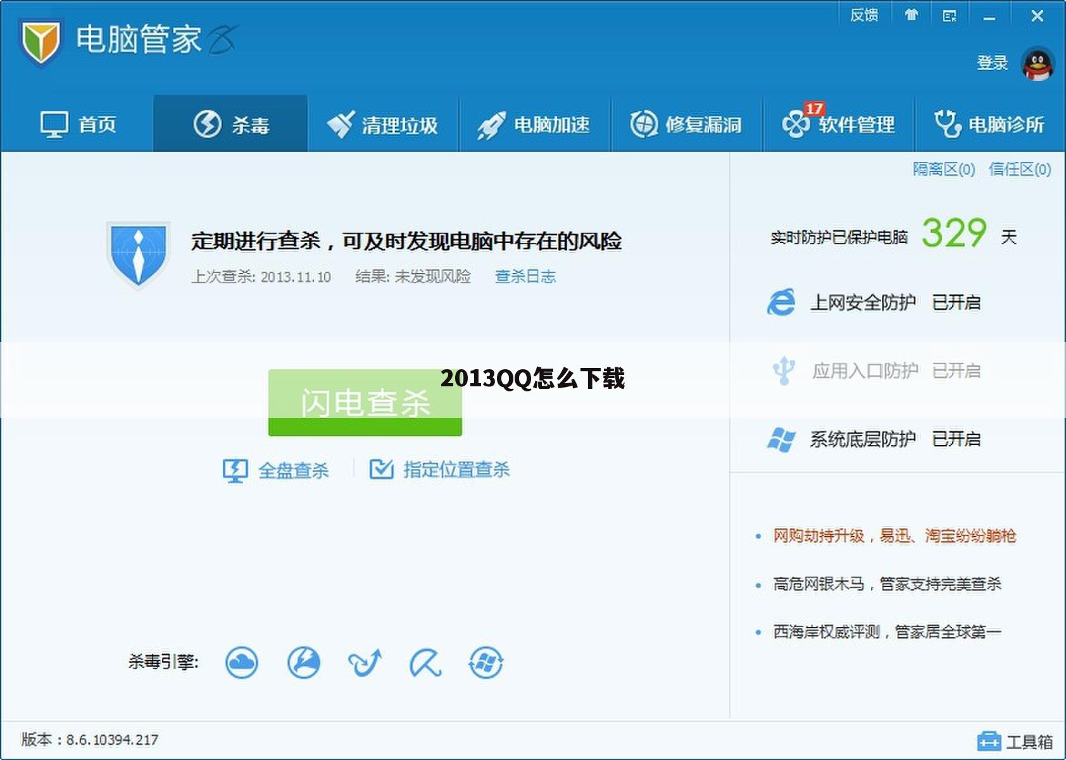Click the version number 8.6.10394.217
Image resolution: width=1066 pixels, height=760 pixels.
(112, 739)
